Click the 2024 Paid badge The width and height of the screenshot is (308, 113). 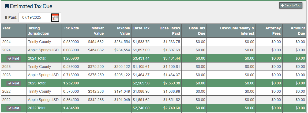click(14, 59)
